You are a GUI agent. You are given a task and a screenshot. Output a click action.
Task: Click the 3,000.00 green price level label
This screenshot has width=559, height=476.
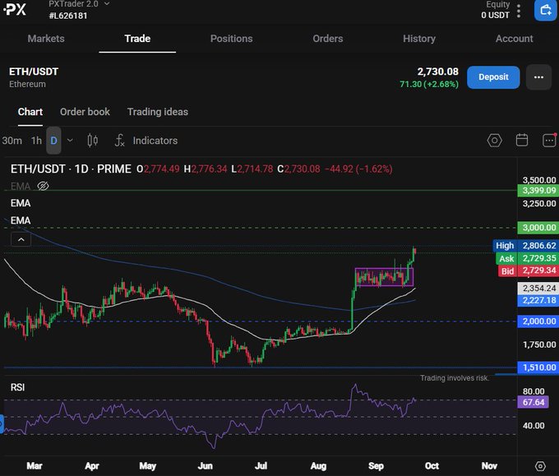[x=538, y=228]
